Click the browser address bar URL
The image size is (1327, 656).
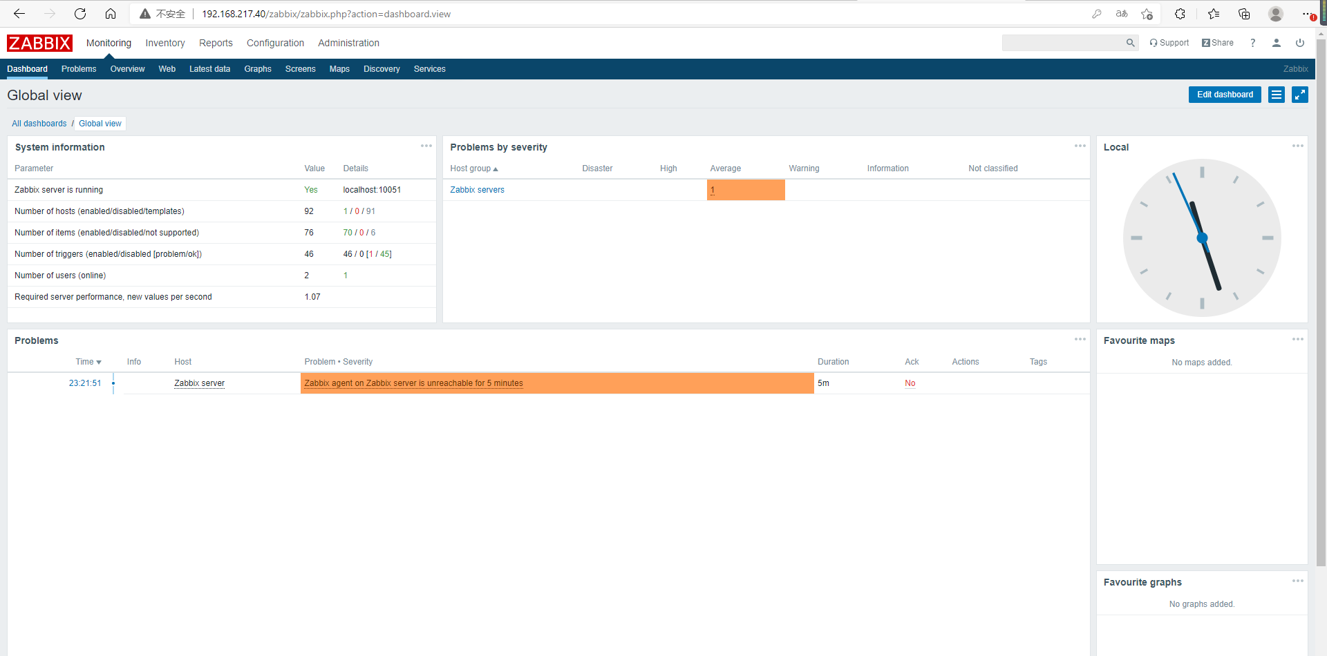tap(326, 14)
